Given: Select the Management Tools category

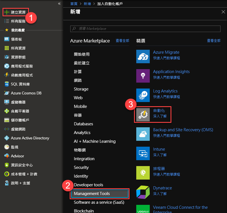Looking at the screenshot, I should click(x=100, y=193).
